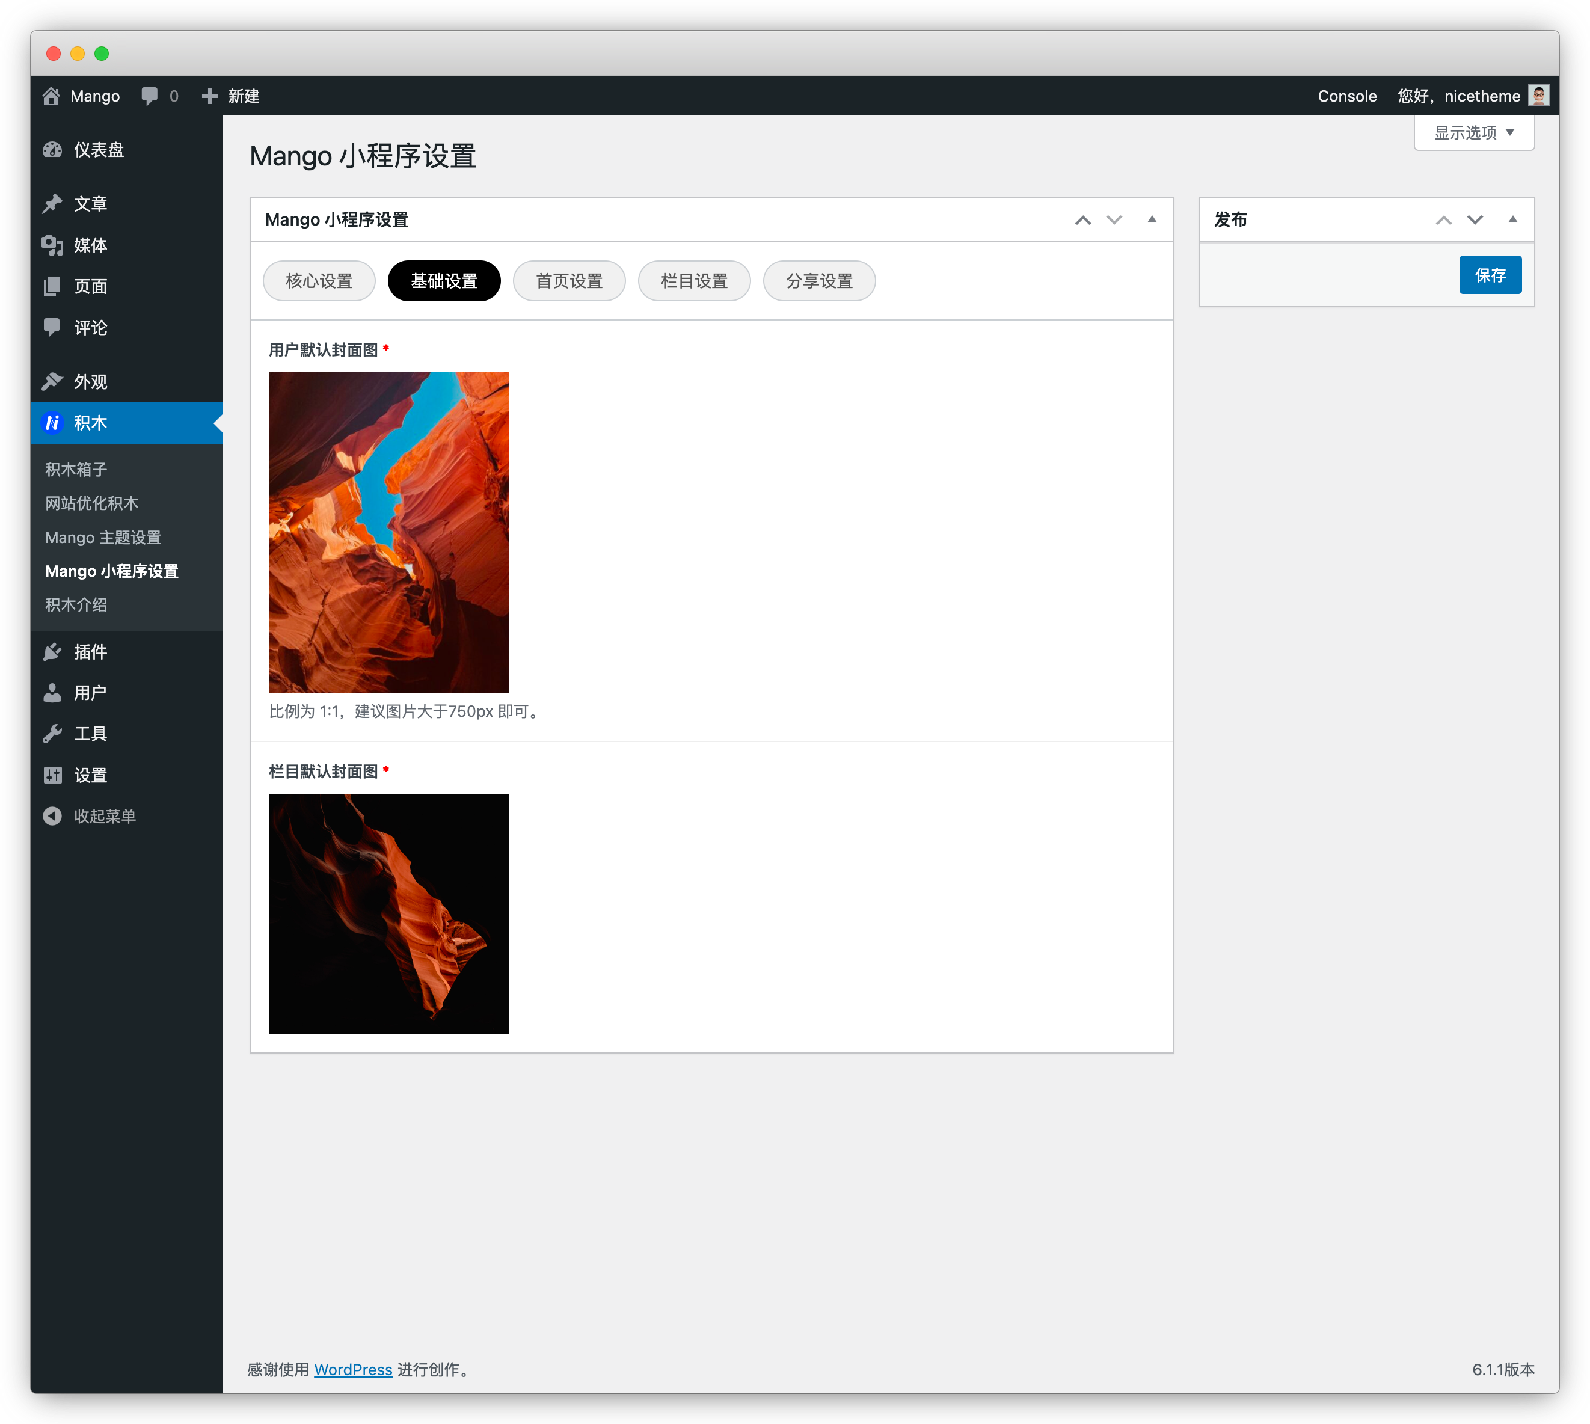
Task: Follow the WordPress footer link
Action: point(353,1369)
